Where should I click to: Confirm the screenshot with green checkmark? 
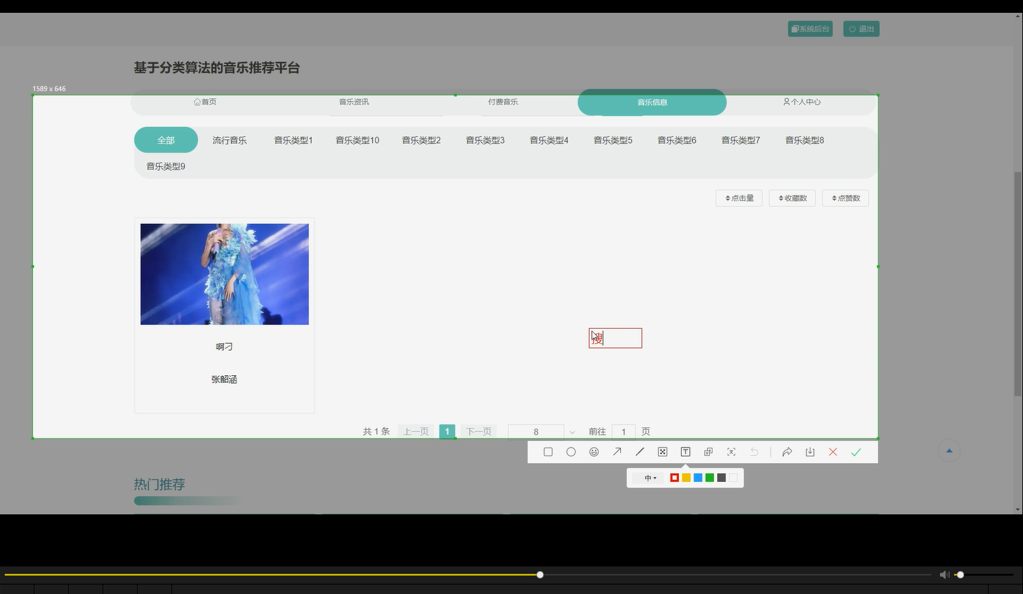click(856, 452)
